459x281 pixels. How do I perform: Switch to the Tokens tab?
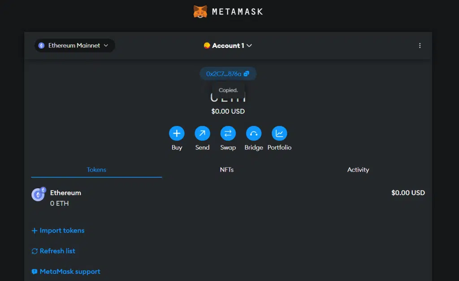coord(96,170)
